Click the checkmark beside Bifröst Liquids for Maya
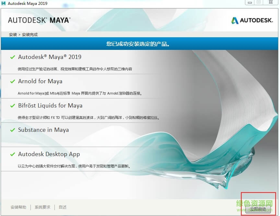Image resolution: width=280 pixels, height=216 pixels. [x=13, y=106]
